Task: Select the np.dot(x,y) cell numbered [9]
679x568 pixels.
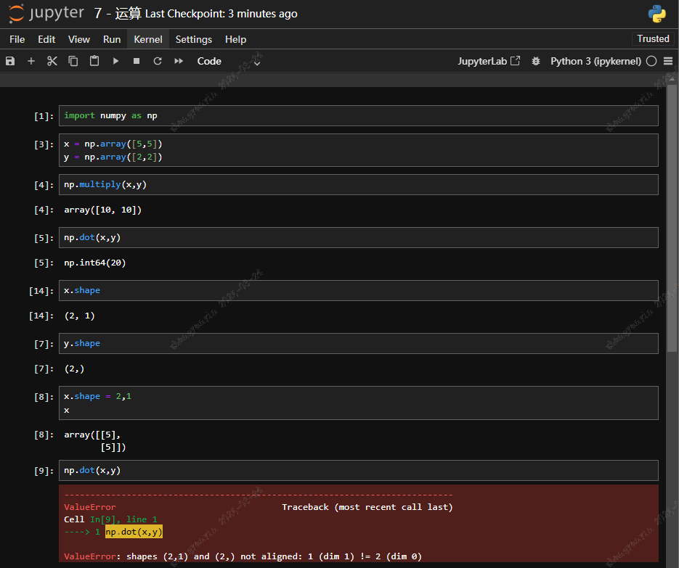Action: [359, 470]
